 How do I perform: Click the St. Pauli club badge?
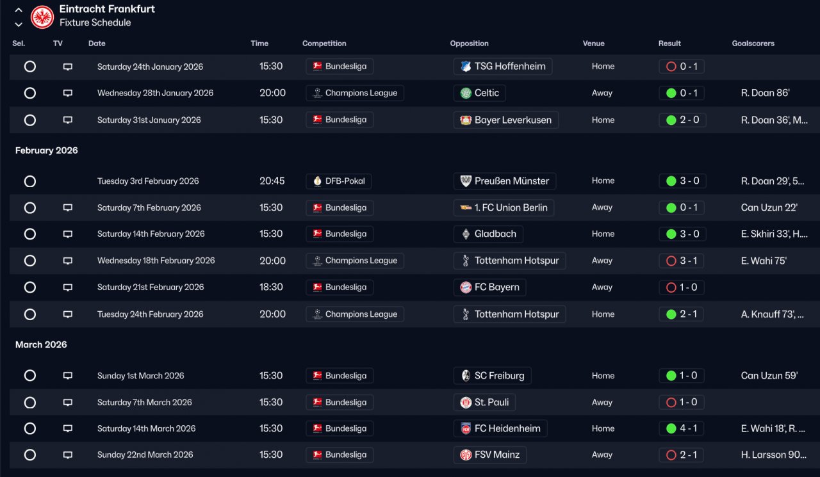[466, 403]
